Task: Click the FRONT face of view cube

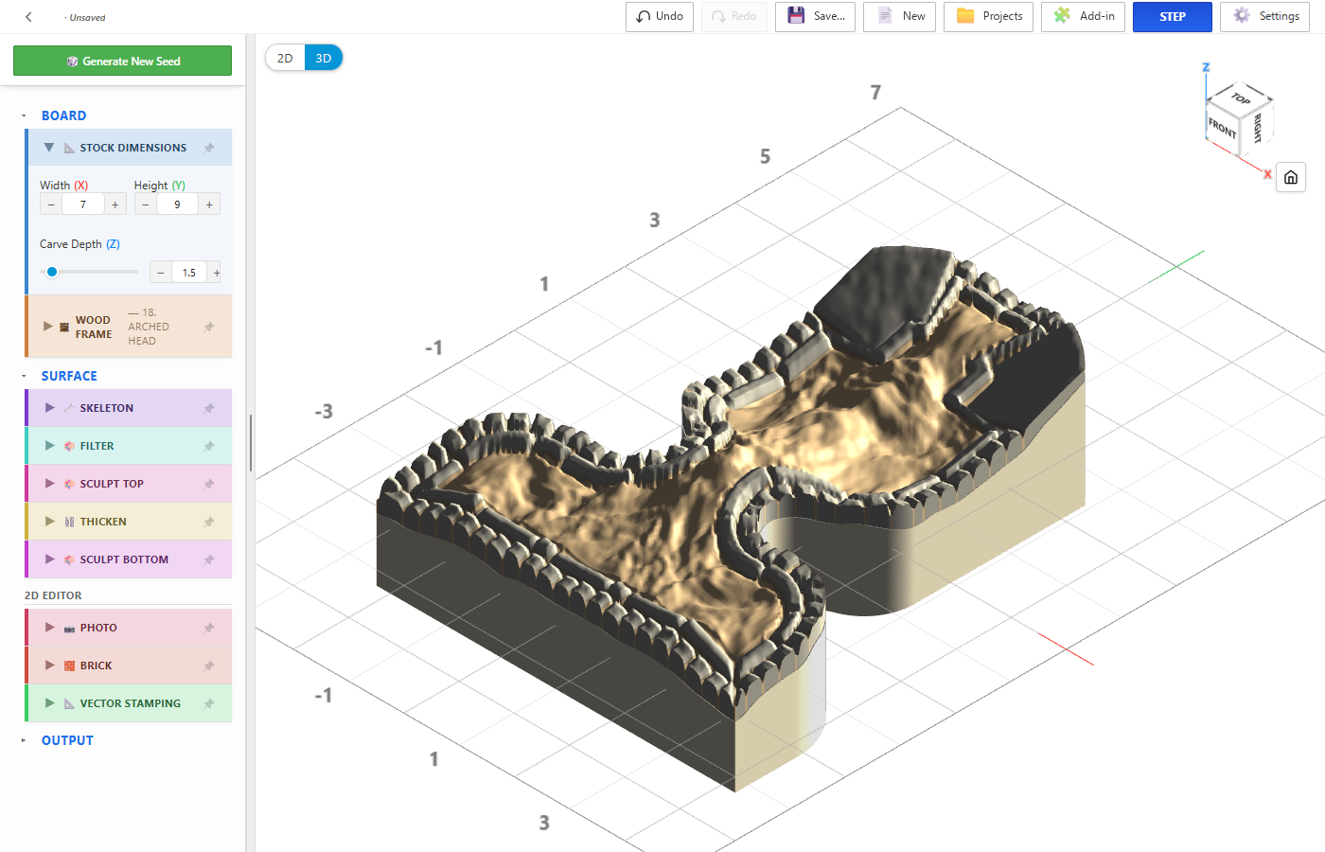Action: click(x=1222, y=128)
